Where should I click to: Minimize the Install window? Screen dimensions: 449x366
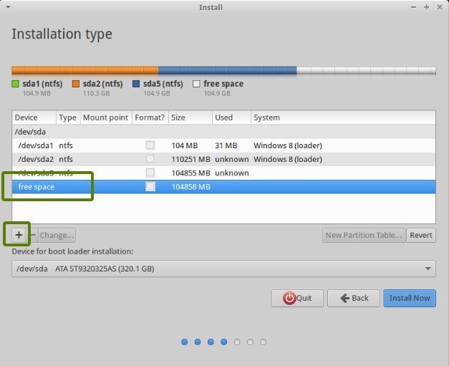(x=413, y=7)
